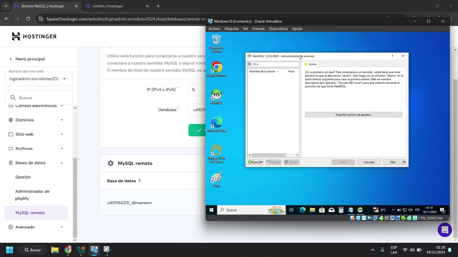Open a new Chrome tab
458x257 pixels.
(x=158, y=6)
